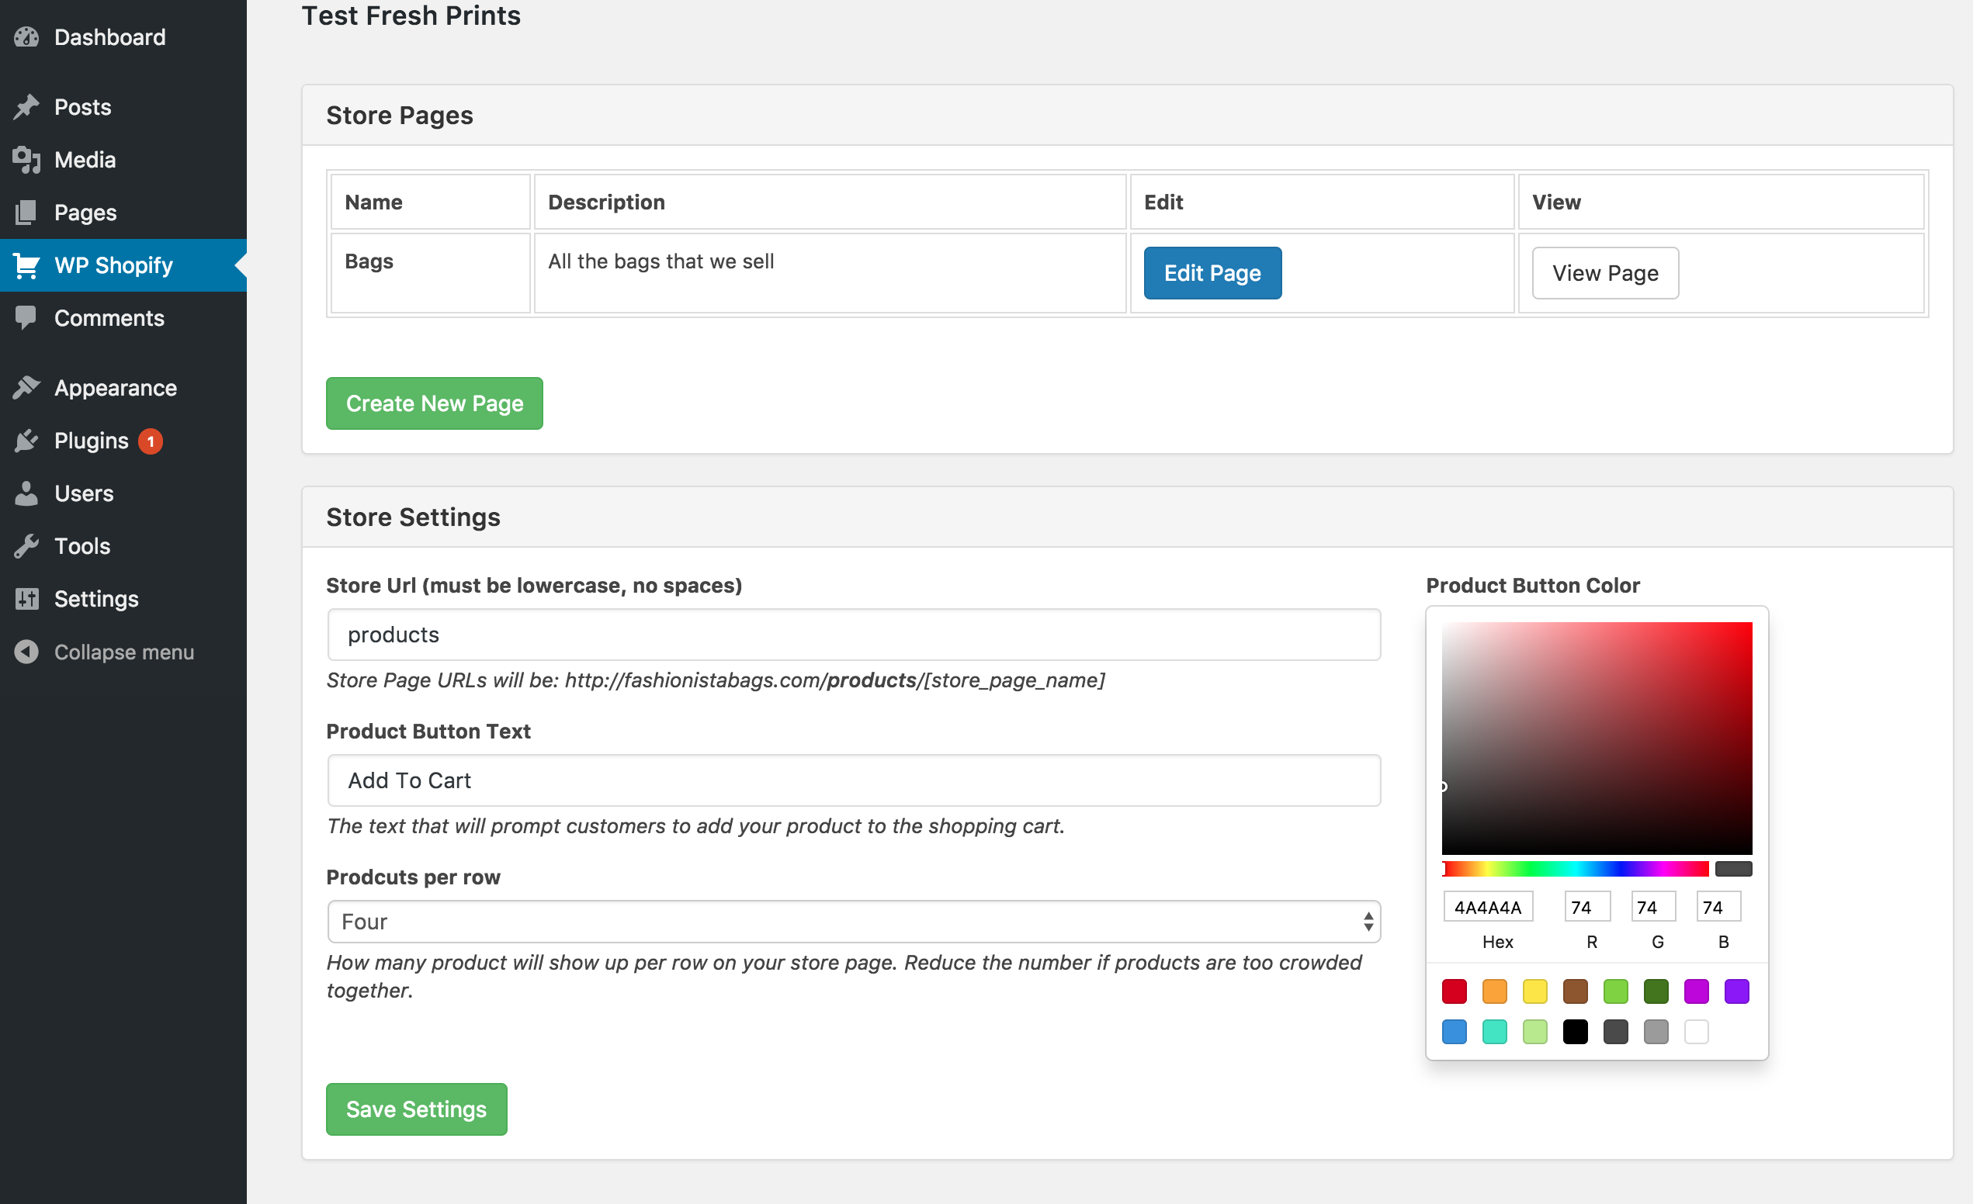1973x1204 pixels.
Task: Go to Settings in sidebar
Action: coord(96,599)
